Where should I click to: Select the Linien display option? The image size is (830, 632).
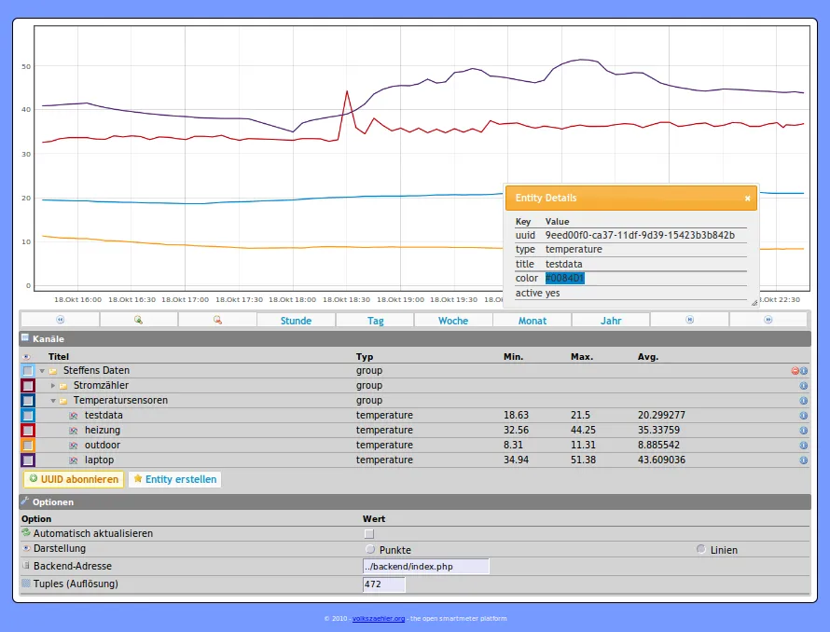coord(699,550)
